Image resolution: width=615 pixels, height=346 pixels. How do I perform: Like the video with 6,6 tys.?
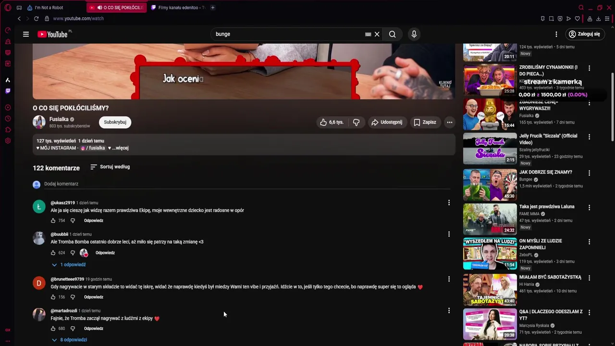pyautogui.click(x=332, y=122)
